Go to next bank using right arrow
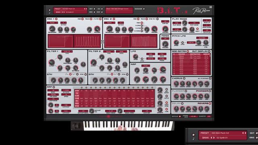Screen dimensions: 258x145 [64, 12]
